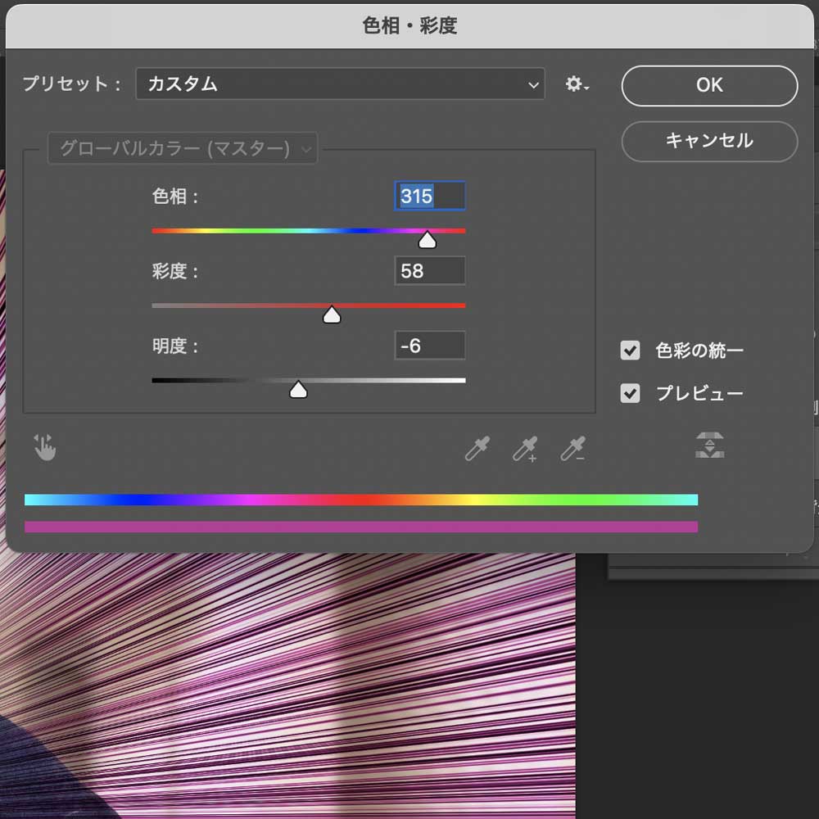Select the color sampler eyedropper tool

(476, 449)
